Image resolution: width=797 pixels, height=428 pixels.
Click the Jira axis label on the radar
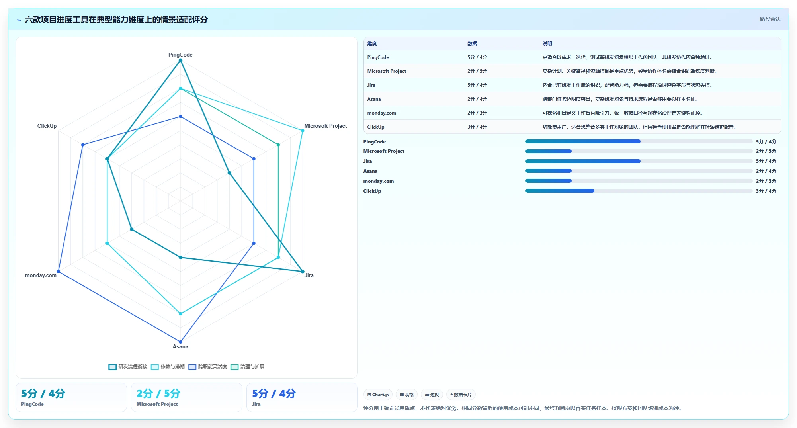pyautogui.click(x=309, y=275)
